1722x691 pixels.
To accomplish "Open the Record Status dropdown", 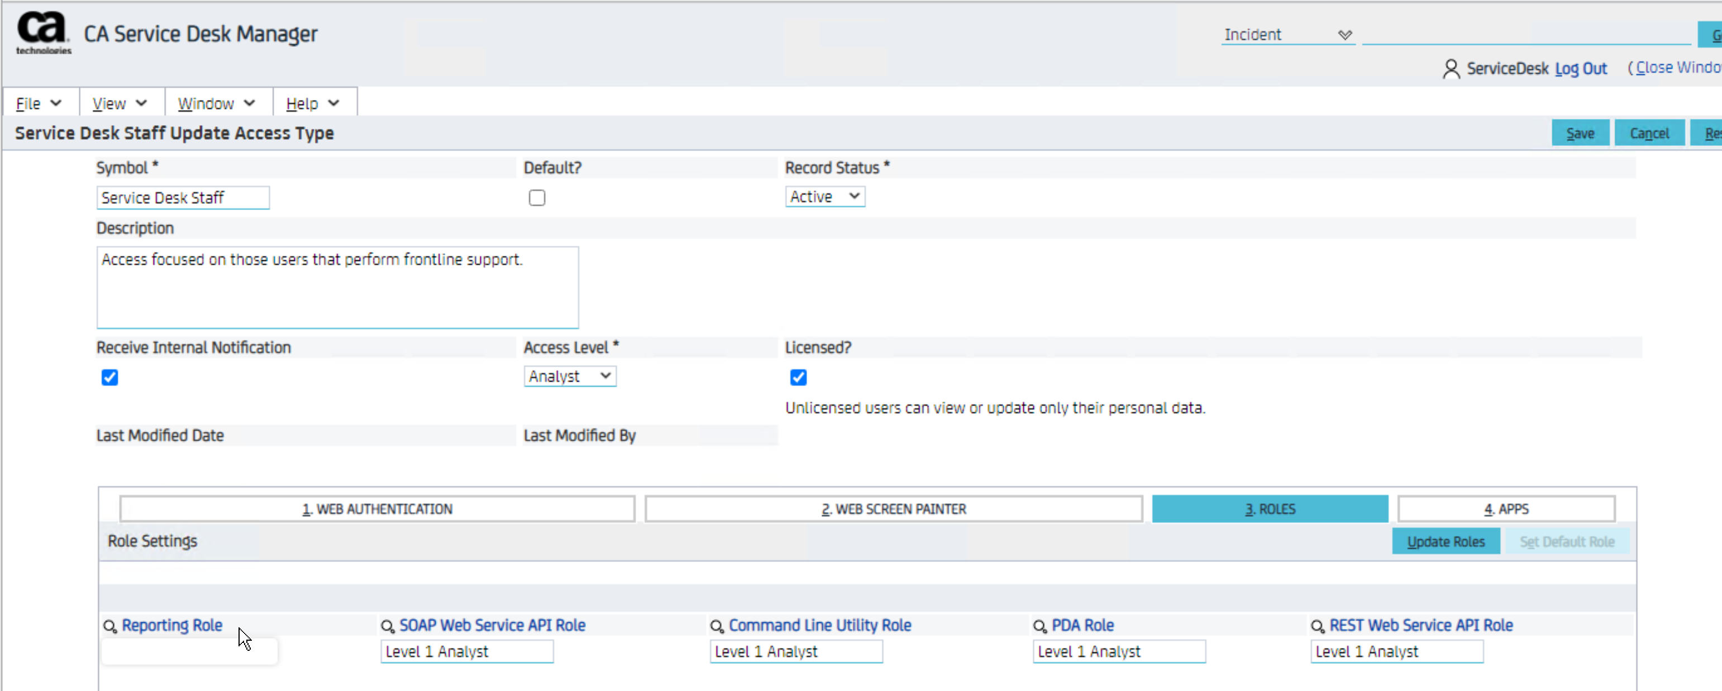I will pyautogui.click(x=824, y=197).
